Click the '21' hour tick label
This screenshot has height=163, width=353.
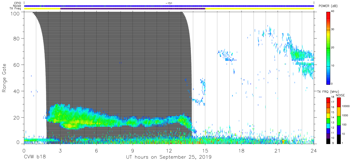click(278, 150)
